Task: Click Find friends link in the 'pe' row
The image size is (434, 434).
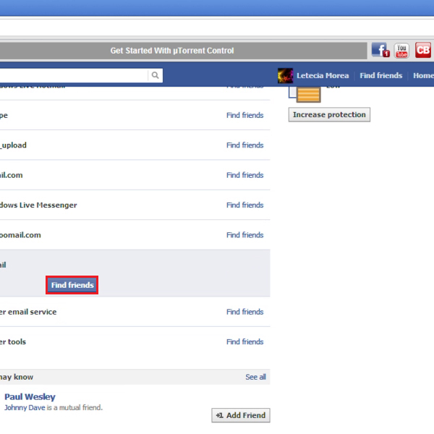Action: 244,115
